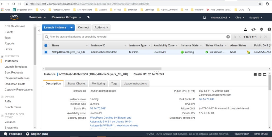The image size is (272, 137).
Task: Open the Privacy Policy link
Action: pyautogui.click(x=241, y=134)
